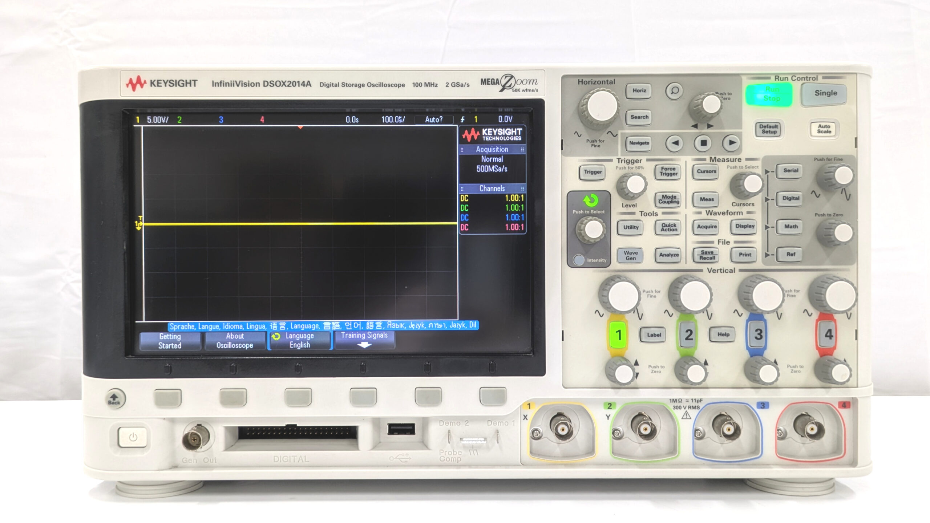Viewport: 930px width, 523px height.
Task: Expand the Training Signals softkey menu
Action: click(364, 340)
